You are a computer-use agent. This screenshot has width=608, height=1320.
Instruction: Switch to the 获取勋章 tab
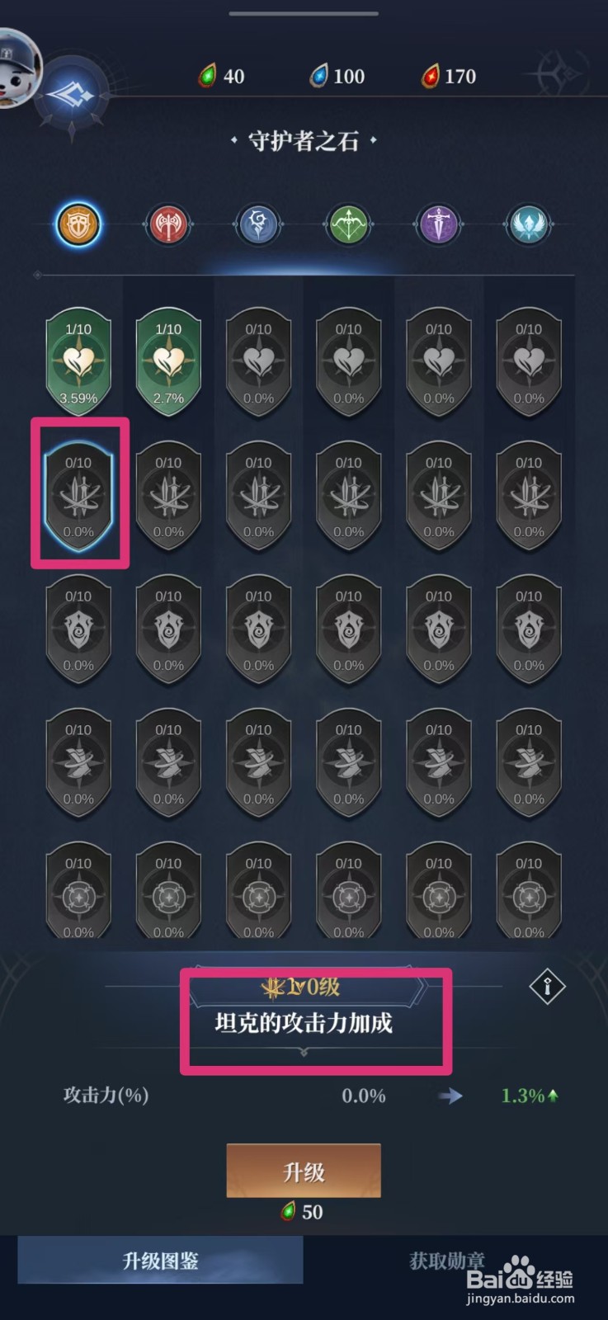pos(447,1260)
